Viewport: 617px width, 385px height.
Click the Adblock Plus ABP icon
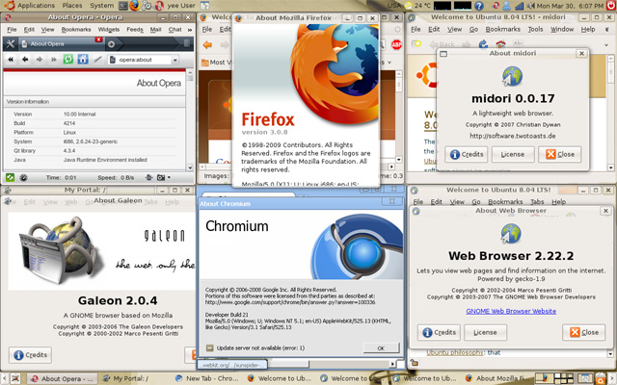pos(396,44)
